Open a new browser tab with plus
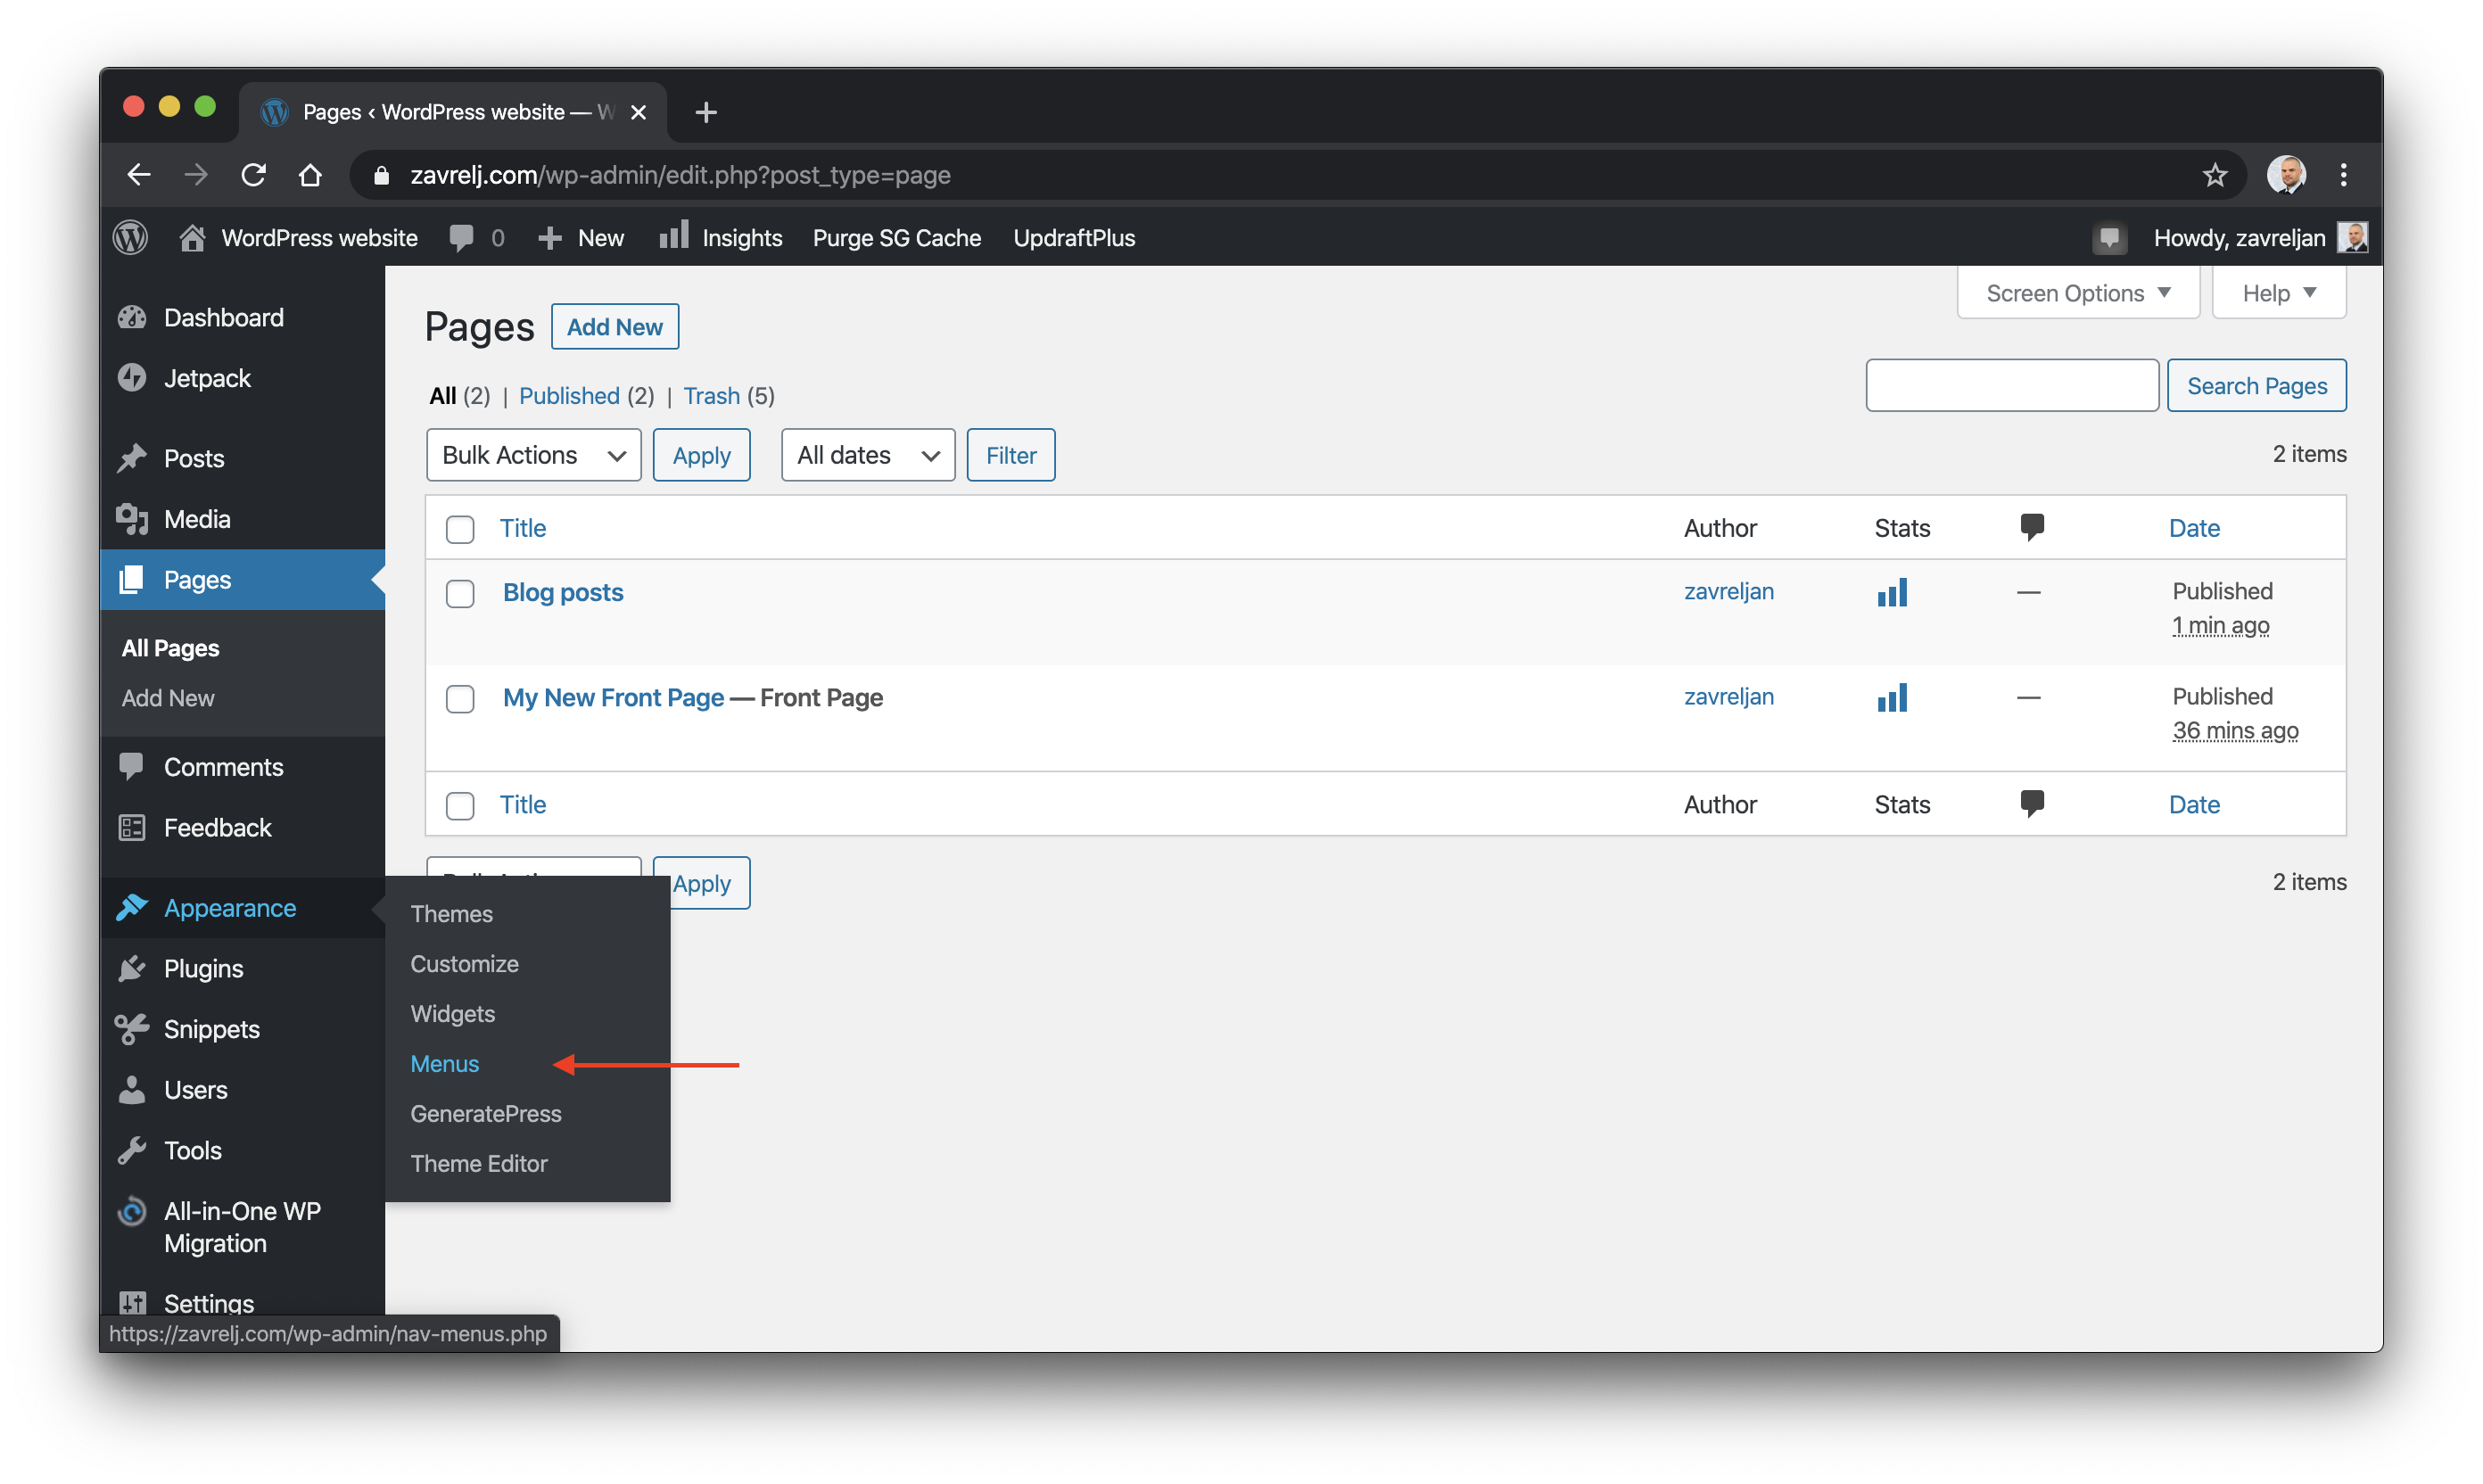The width and height of the screenshot is (2483, 1484). point(706,112)
